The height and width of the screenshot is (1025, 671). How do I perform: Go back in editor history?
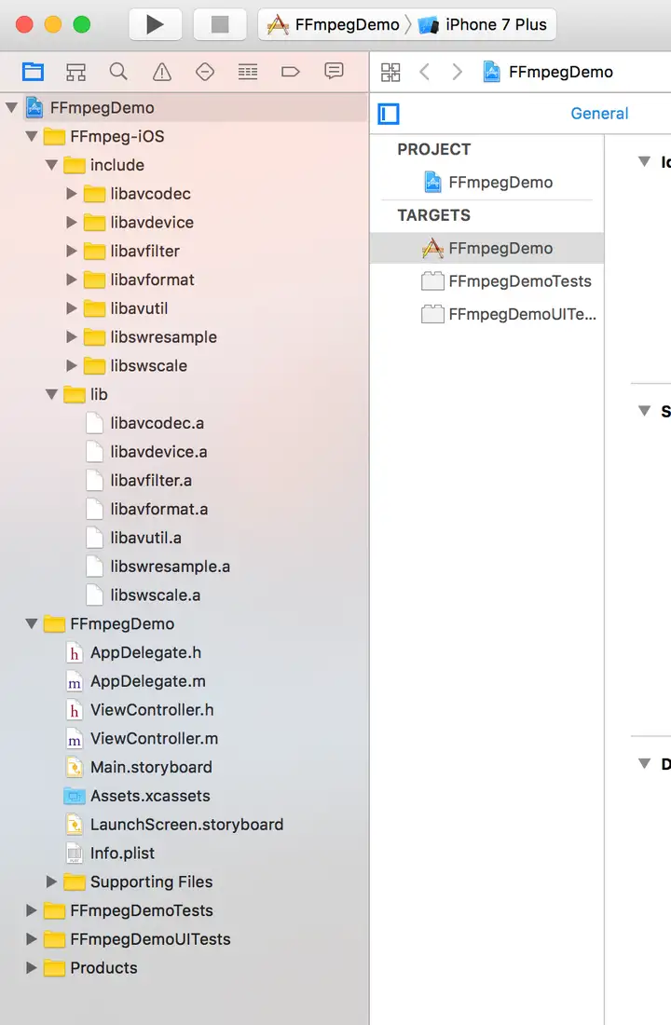(424, 72)
